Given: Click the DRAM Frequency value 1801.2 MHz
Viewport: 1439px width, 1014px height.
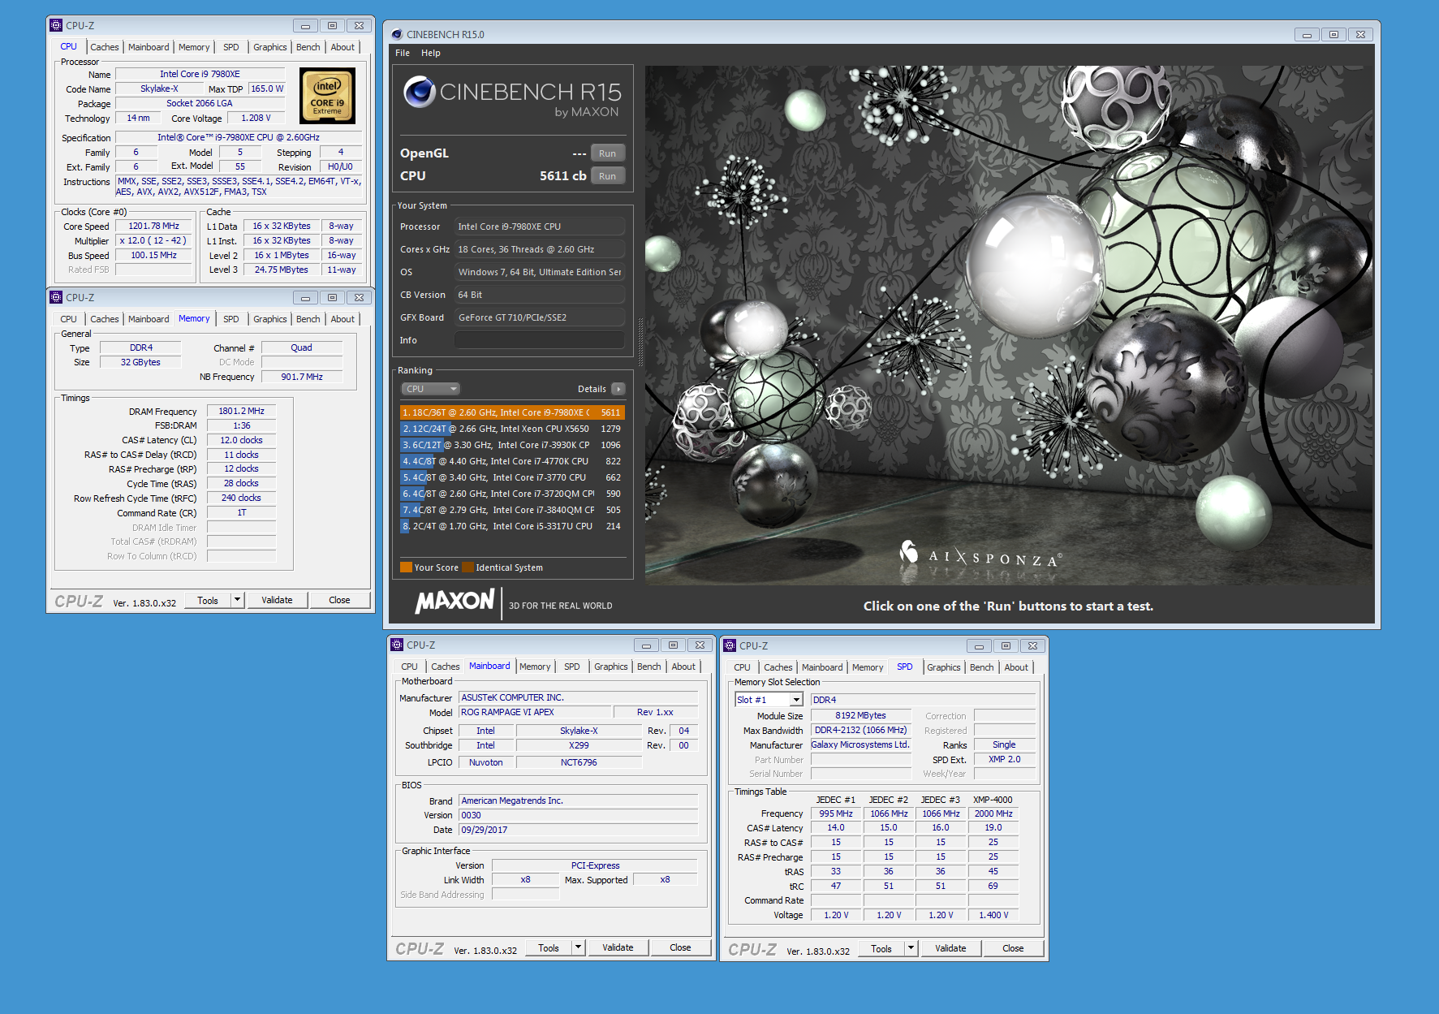Looking at the screenshot, I should 241,411.
